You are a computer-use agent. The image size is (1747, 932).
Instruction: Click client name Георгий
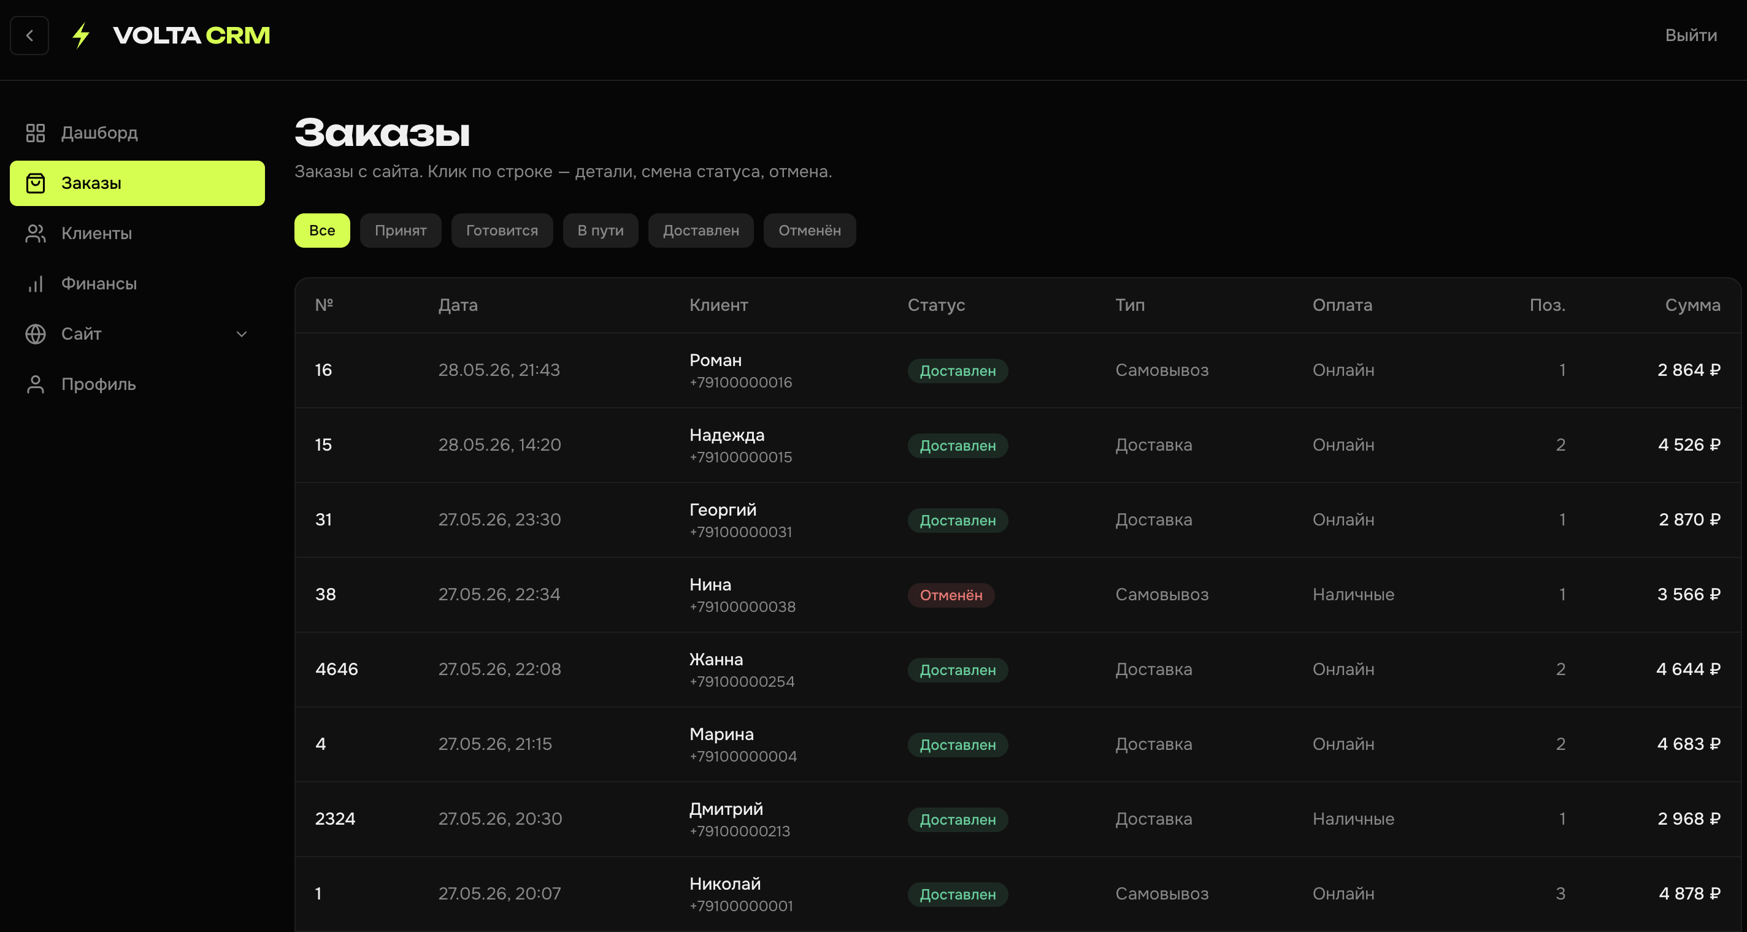(x=723, y=510)
